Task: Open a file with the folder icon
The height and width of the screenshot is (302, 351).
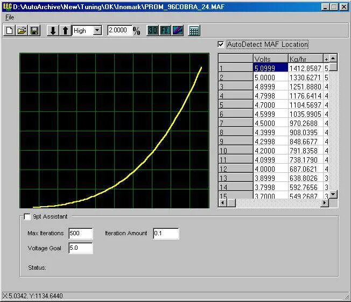Action: [22, 31]
